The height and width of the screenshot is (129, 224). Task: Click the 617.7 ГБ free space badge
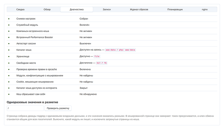(x=102, y=63)
